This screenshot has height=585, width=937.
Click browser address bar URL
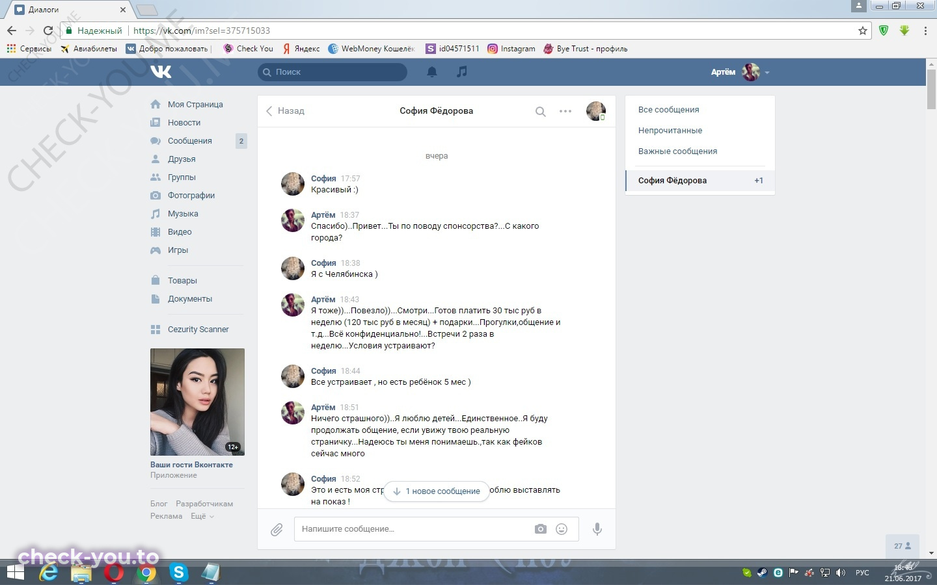point(202,31)
